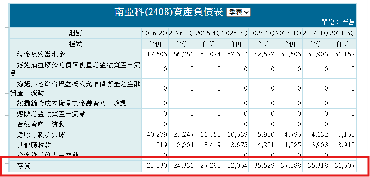Select the 2024.4Q column header

coord(315,33)
